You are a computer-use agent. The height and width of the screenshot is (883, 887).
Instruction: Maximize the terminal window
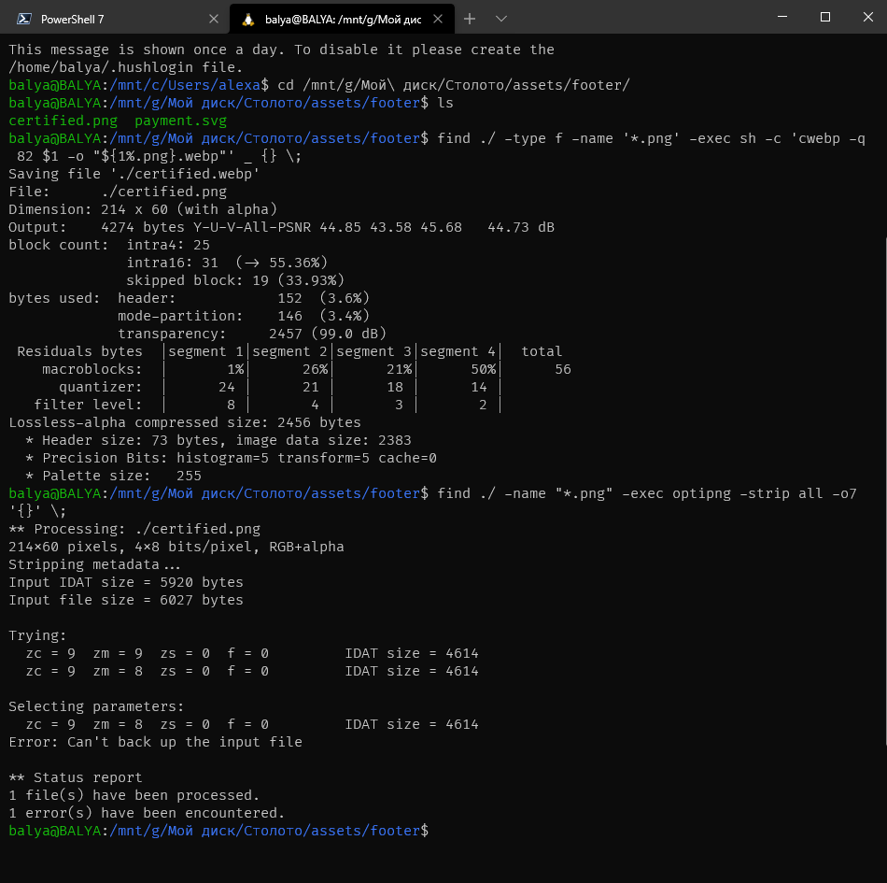click(825, 18)
